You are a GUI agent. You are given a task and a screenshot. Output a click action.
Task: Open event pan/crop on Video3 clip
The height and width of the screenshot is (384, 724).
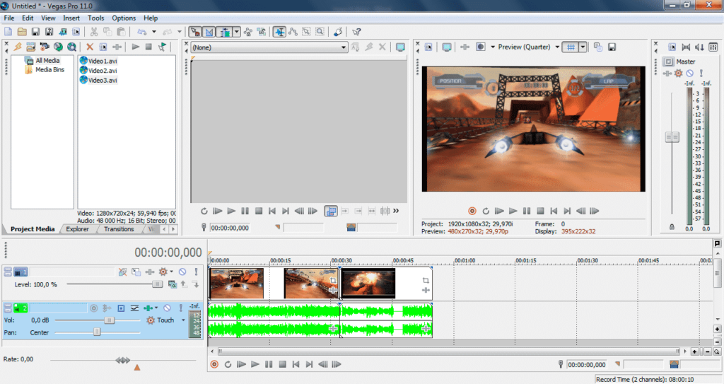click(425, 281)
